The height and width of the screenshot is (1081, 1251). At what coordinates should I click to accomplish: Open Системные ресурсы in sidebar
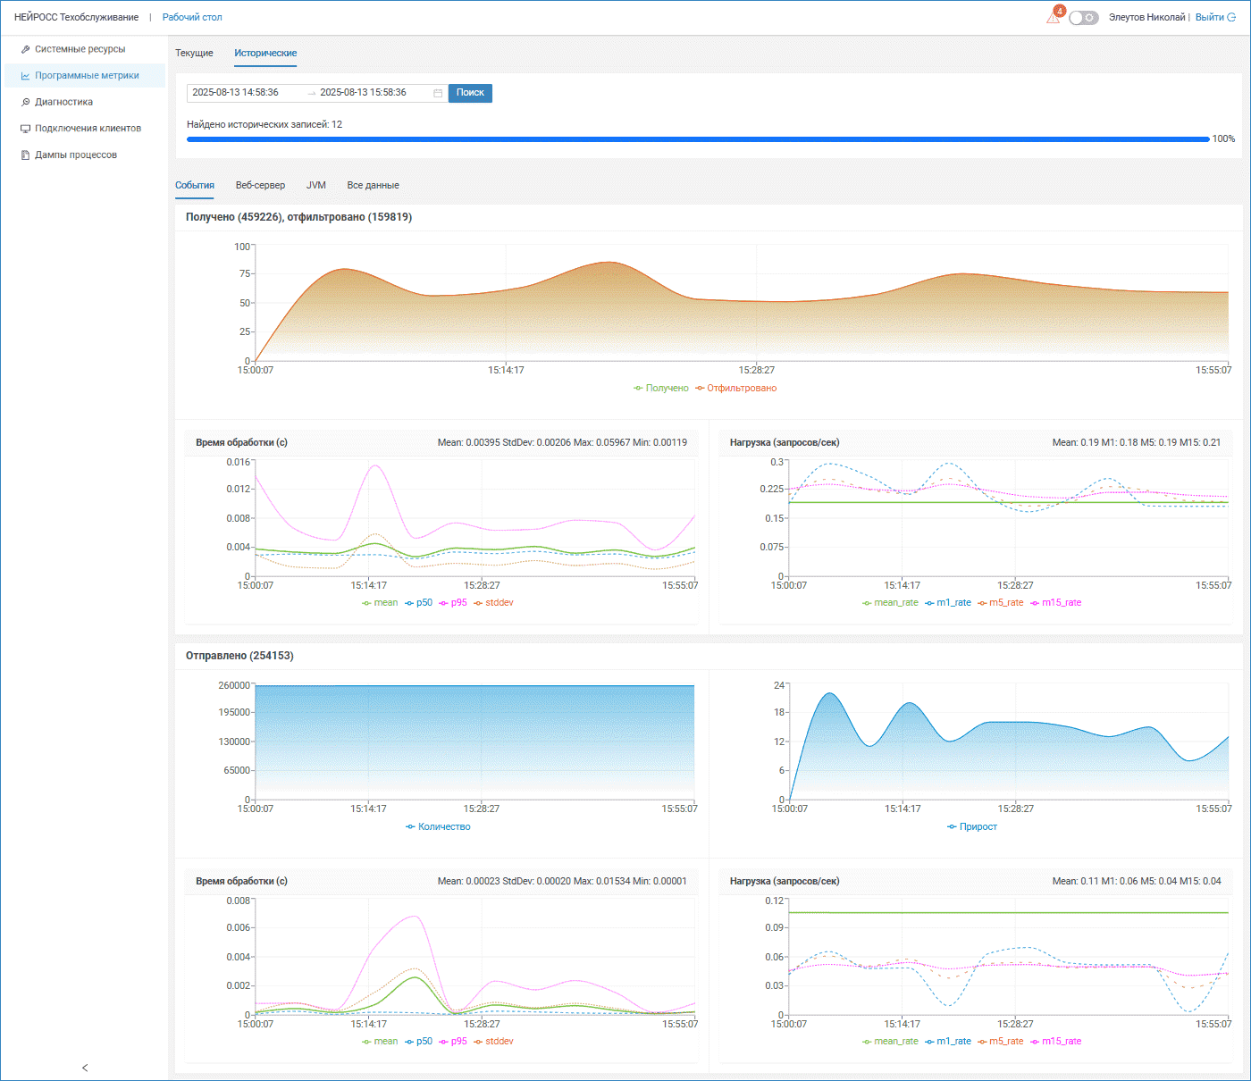pos(80,49)
